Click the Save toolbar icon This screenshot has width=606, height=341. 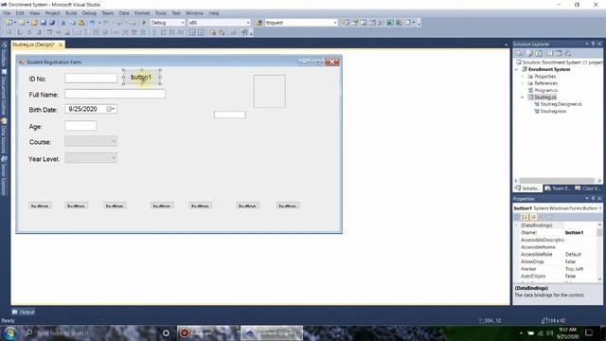pyautogui.click(x=44, y=23)
